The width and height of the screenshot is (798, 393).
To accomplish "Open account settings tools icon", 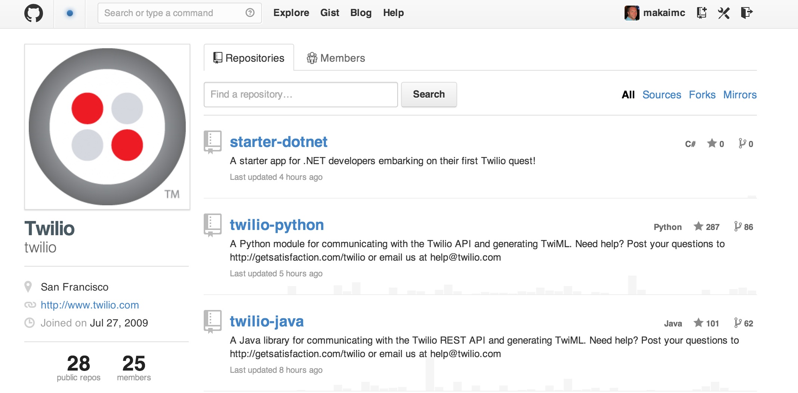I will tap(724, 13).
